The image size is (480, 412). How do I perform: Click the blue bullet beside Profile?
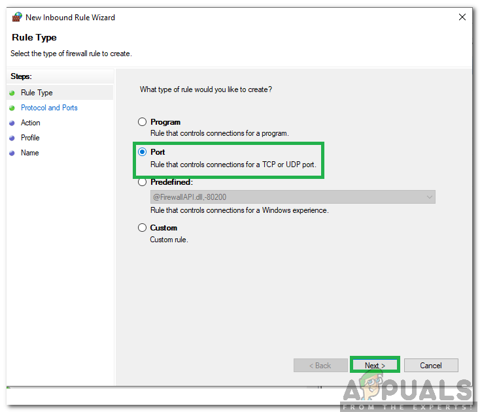pos(12,138)
